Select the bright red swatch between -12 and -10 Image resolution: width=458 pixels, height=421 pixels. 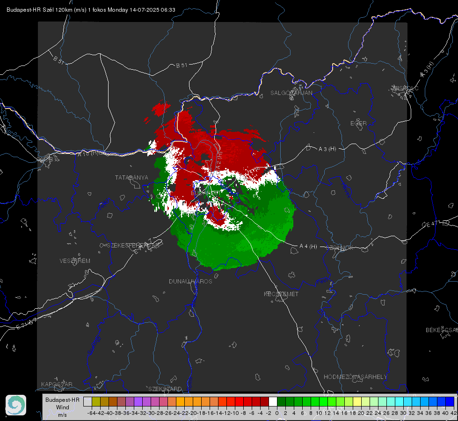coord(231,402)
